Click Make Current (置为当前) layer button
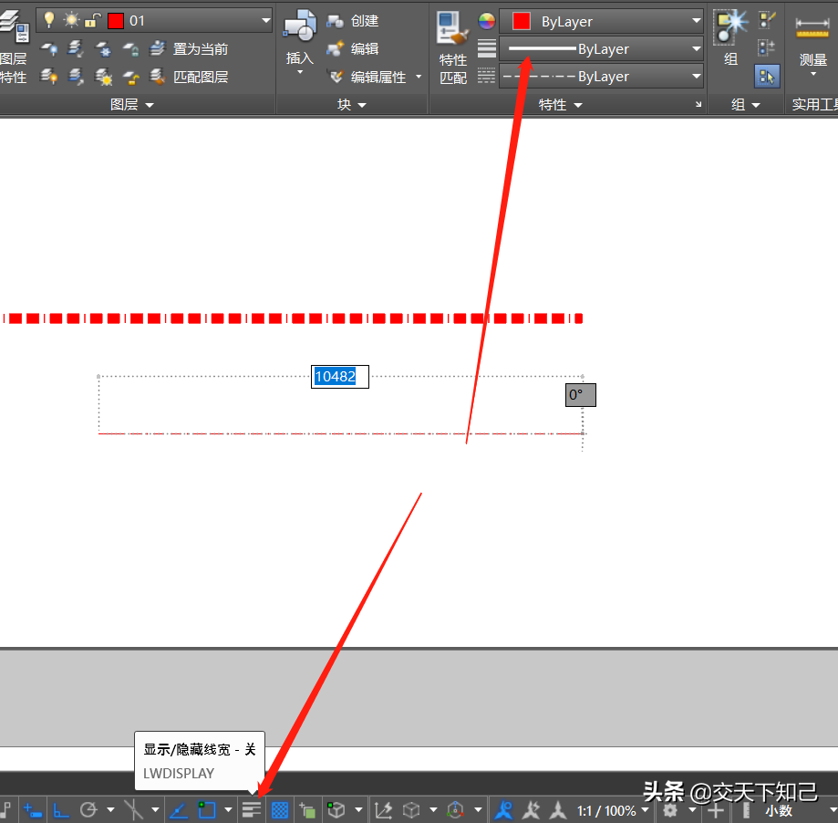Screen dimensions: 838x823 [x=191, y=49]
